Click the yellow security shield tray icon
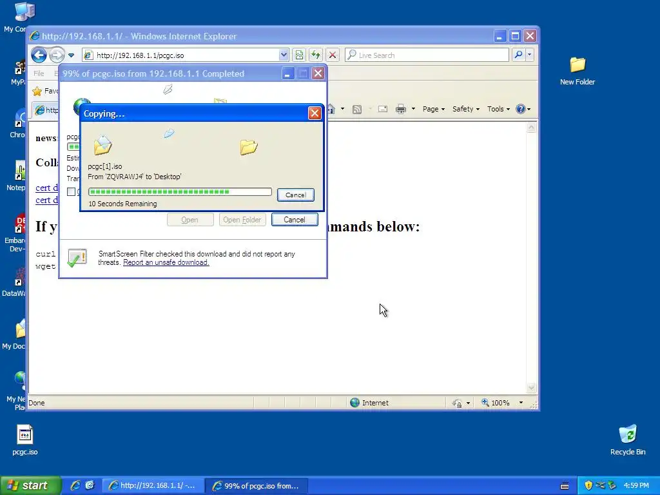 (x=588, y=485)
